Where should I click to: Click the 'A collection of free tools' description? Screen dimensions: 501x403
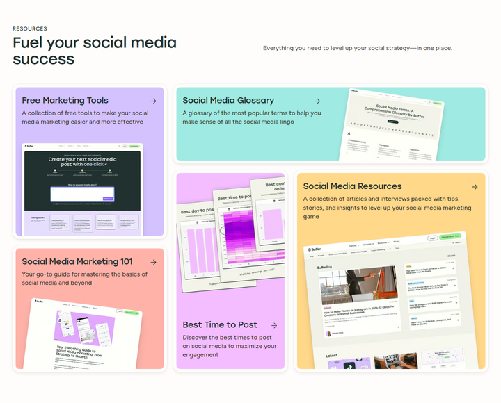(85, 117)
